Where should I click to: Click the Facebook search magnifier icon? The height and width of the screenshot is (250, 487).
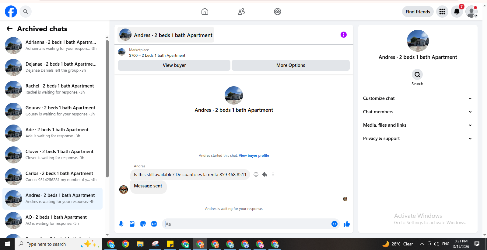tap(26, 12)
